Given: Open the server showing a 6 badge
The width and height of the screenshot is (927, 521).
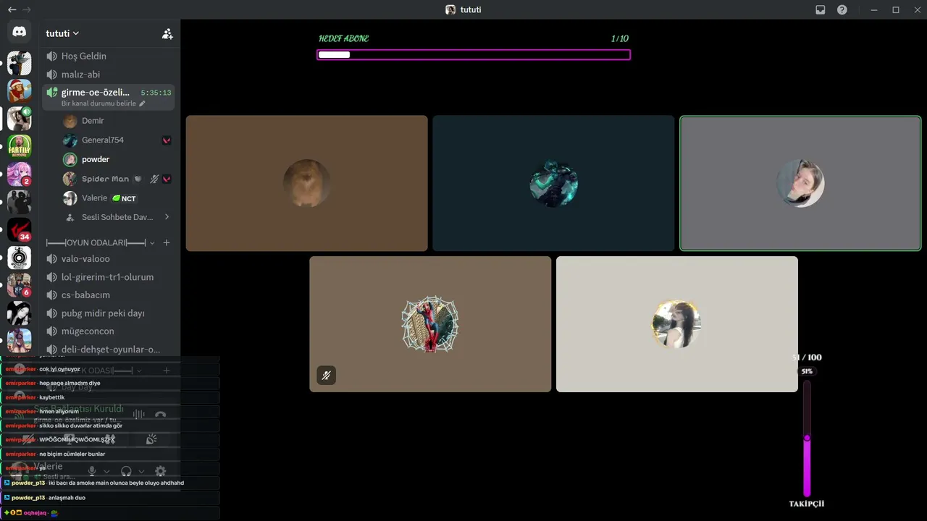Looking at the screenshot, I should click(20, 285).
